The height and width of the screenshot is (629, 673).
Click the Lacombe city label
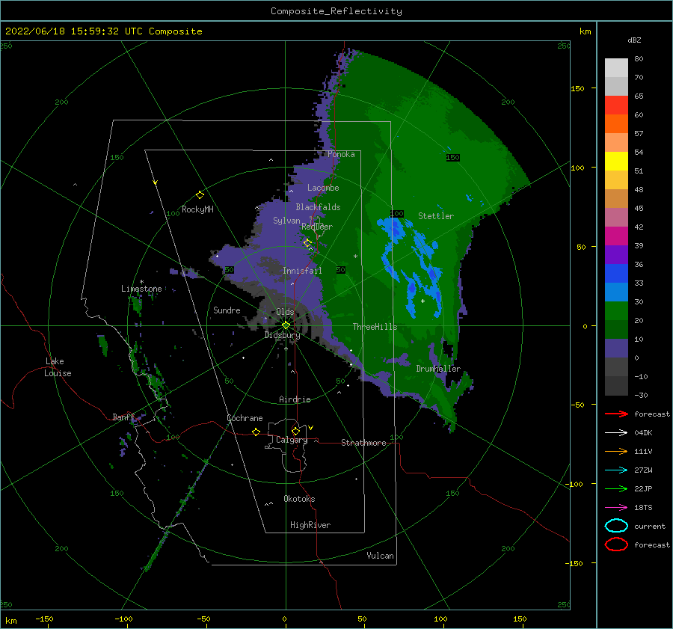[323, 188]
